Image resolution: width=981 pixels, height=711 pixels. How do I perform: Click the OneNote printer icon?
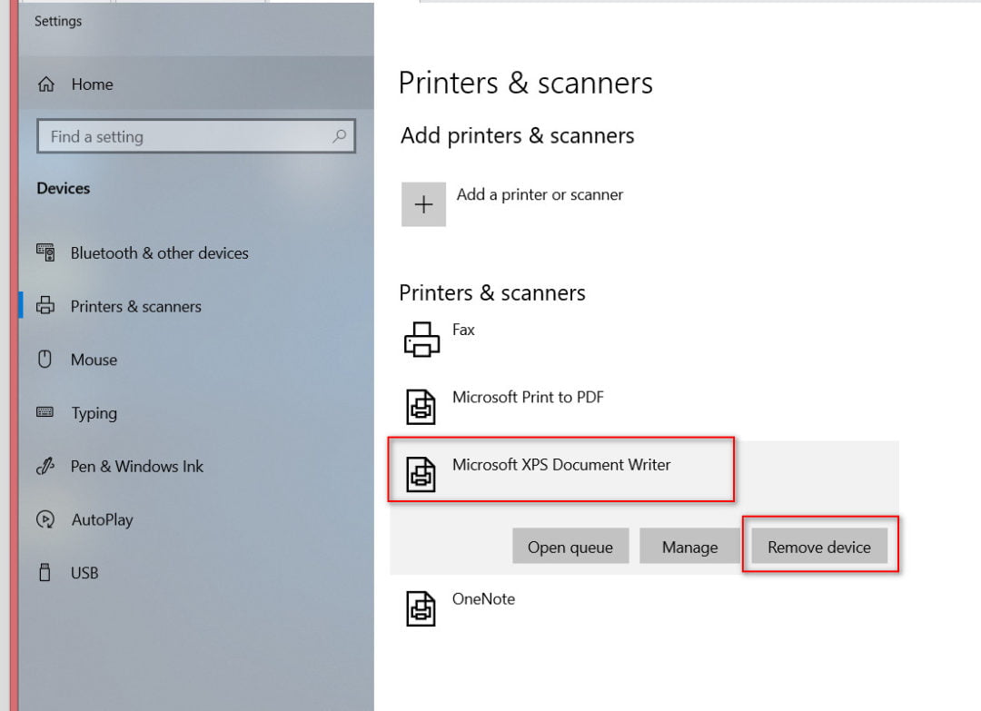(422, 607)
